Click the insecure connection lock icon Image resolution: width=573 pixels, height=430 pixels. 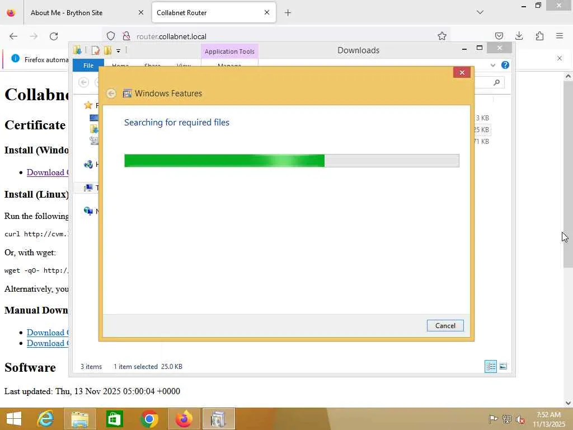126,36
